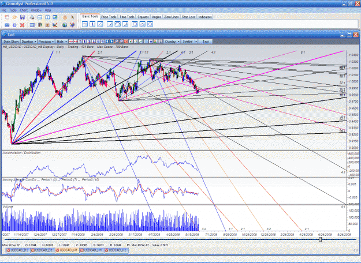361x263 pixels.
Task: Switch to the Stop Loss tab
Action: click(x=188, y=17)
